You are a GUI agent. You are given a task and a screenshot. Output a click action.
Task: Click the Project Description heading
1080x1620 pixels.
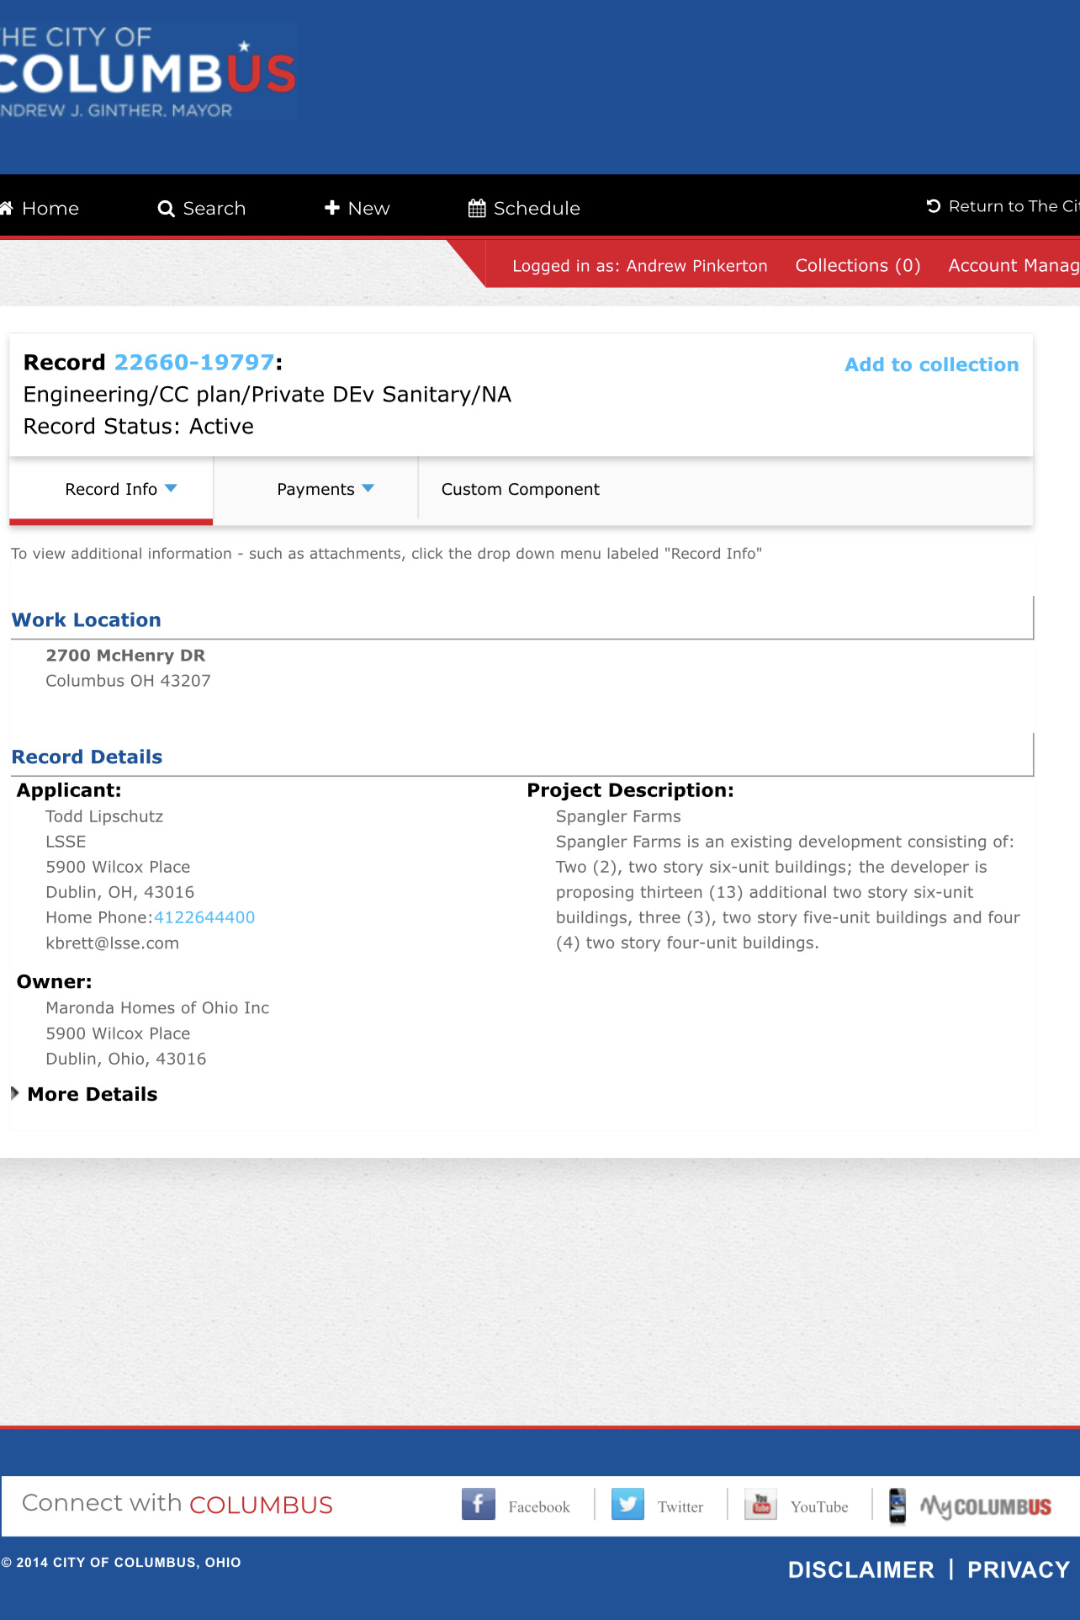click(630, 790)
